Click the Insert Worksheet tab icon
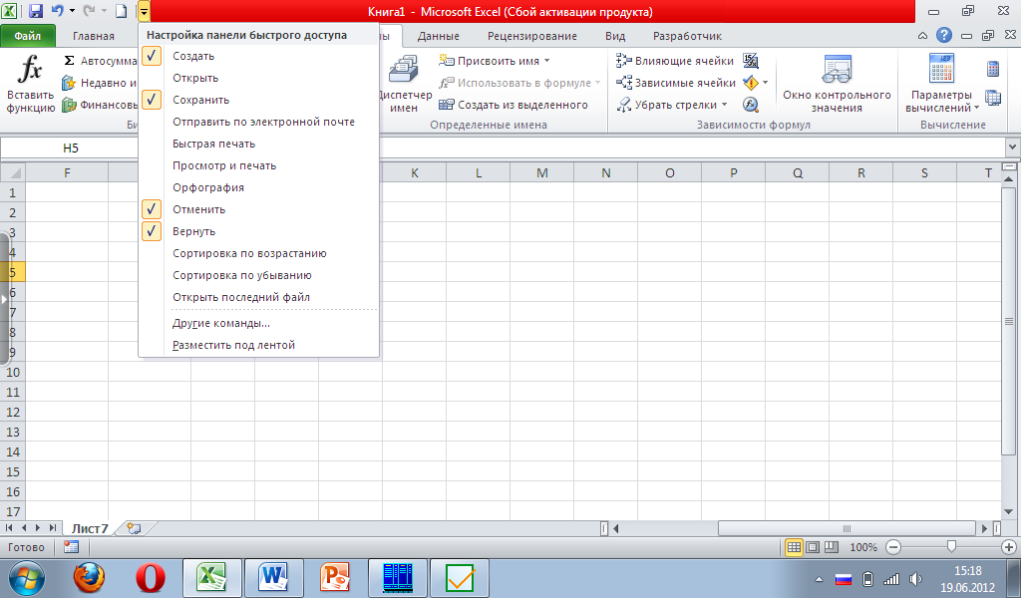This screenshot has height=598, width=1021. pos(134,528)
